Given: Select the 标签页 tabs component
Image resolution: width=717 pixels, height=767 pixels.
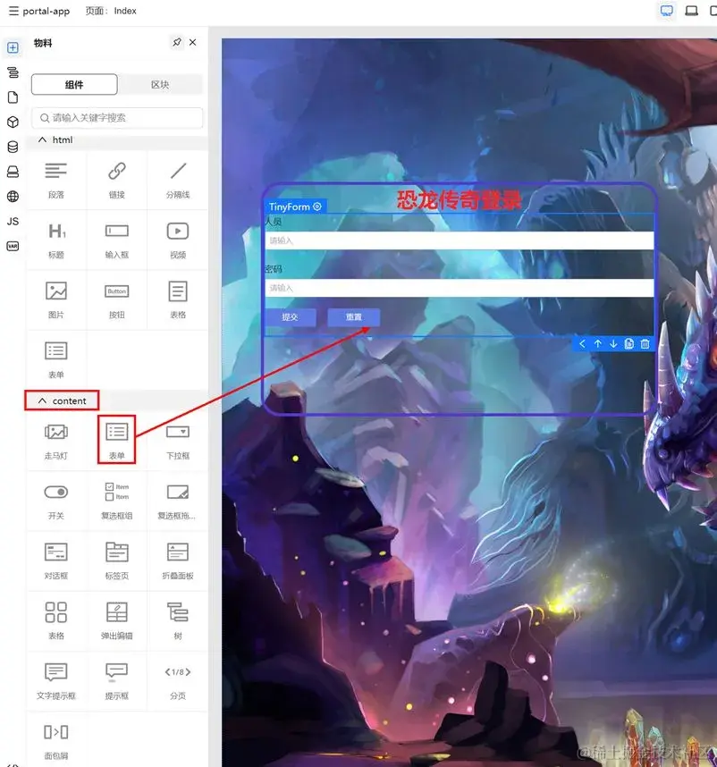Looking at the screenshot, I should [x=117, y=561].
